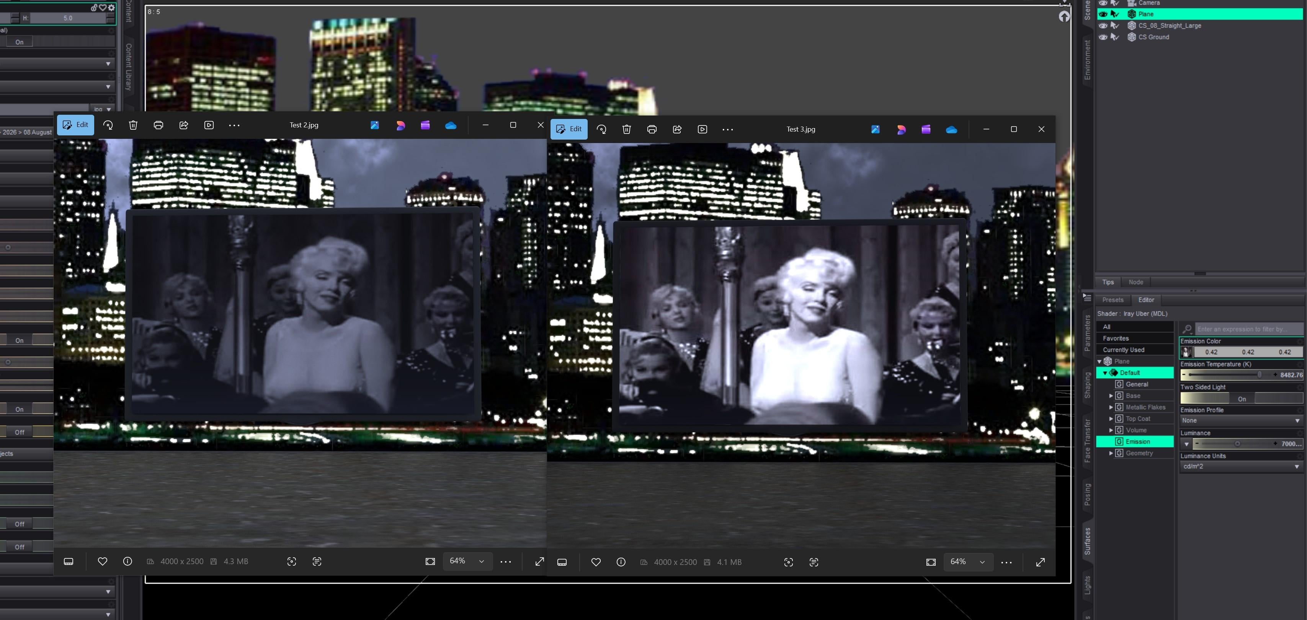1307x620 pixels.
Task: Open more options in Test 2.jpg toolbar
Action: coord(234,125)
